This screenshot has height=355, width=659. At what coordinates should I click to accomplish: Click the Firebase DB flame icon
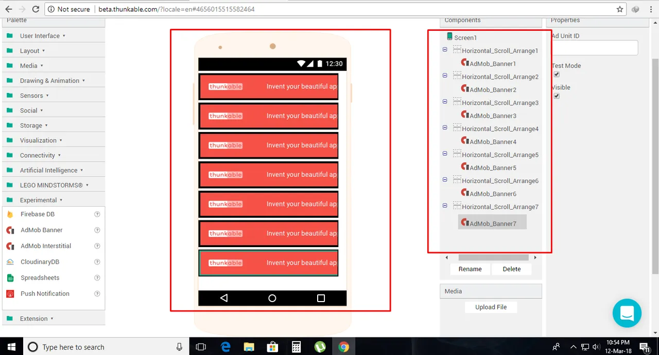point(10,214)
